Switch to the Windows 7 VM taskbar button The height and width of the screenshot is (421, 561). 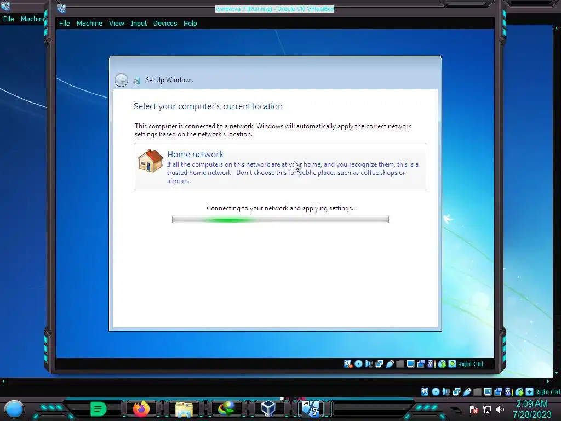point(311,409)
